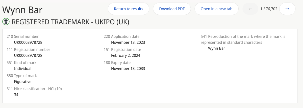The height and width of the screenshot is (108, 303).
Task: Select the application date November 13, 2023
Action: (x=128, y=42)
